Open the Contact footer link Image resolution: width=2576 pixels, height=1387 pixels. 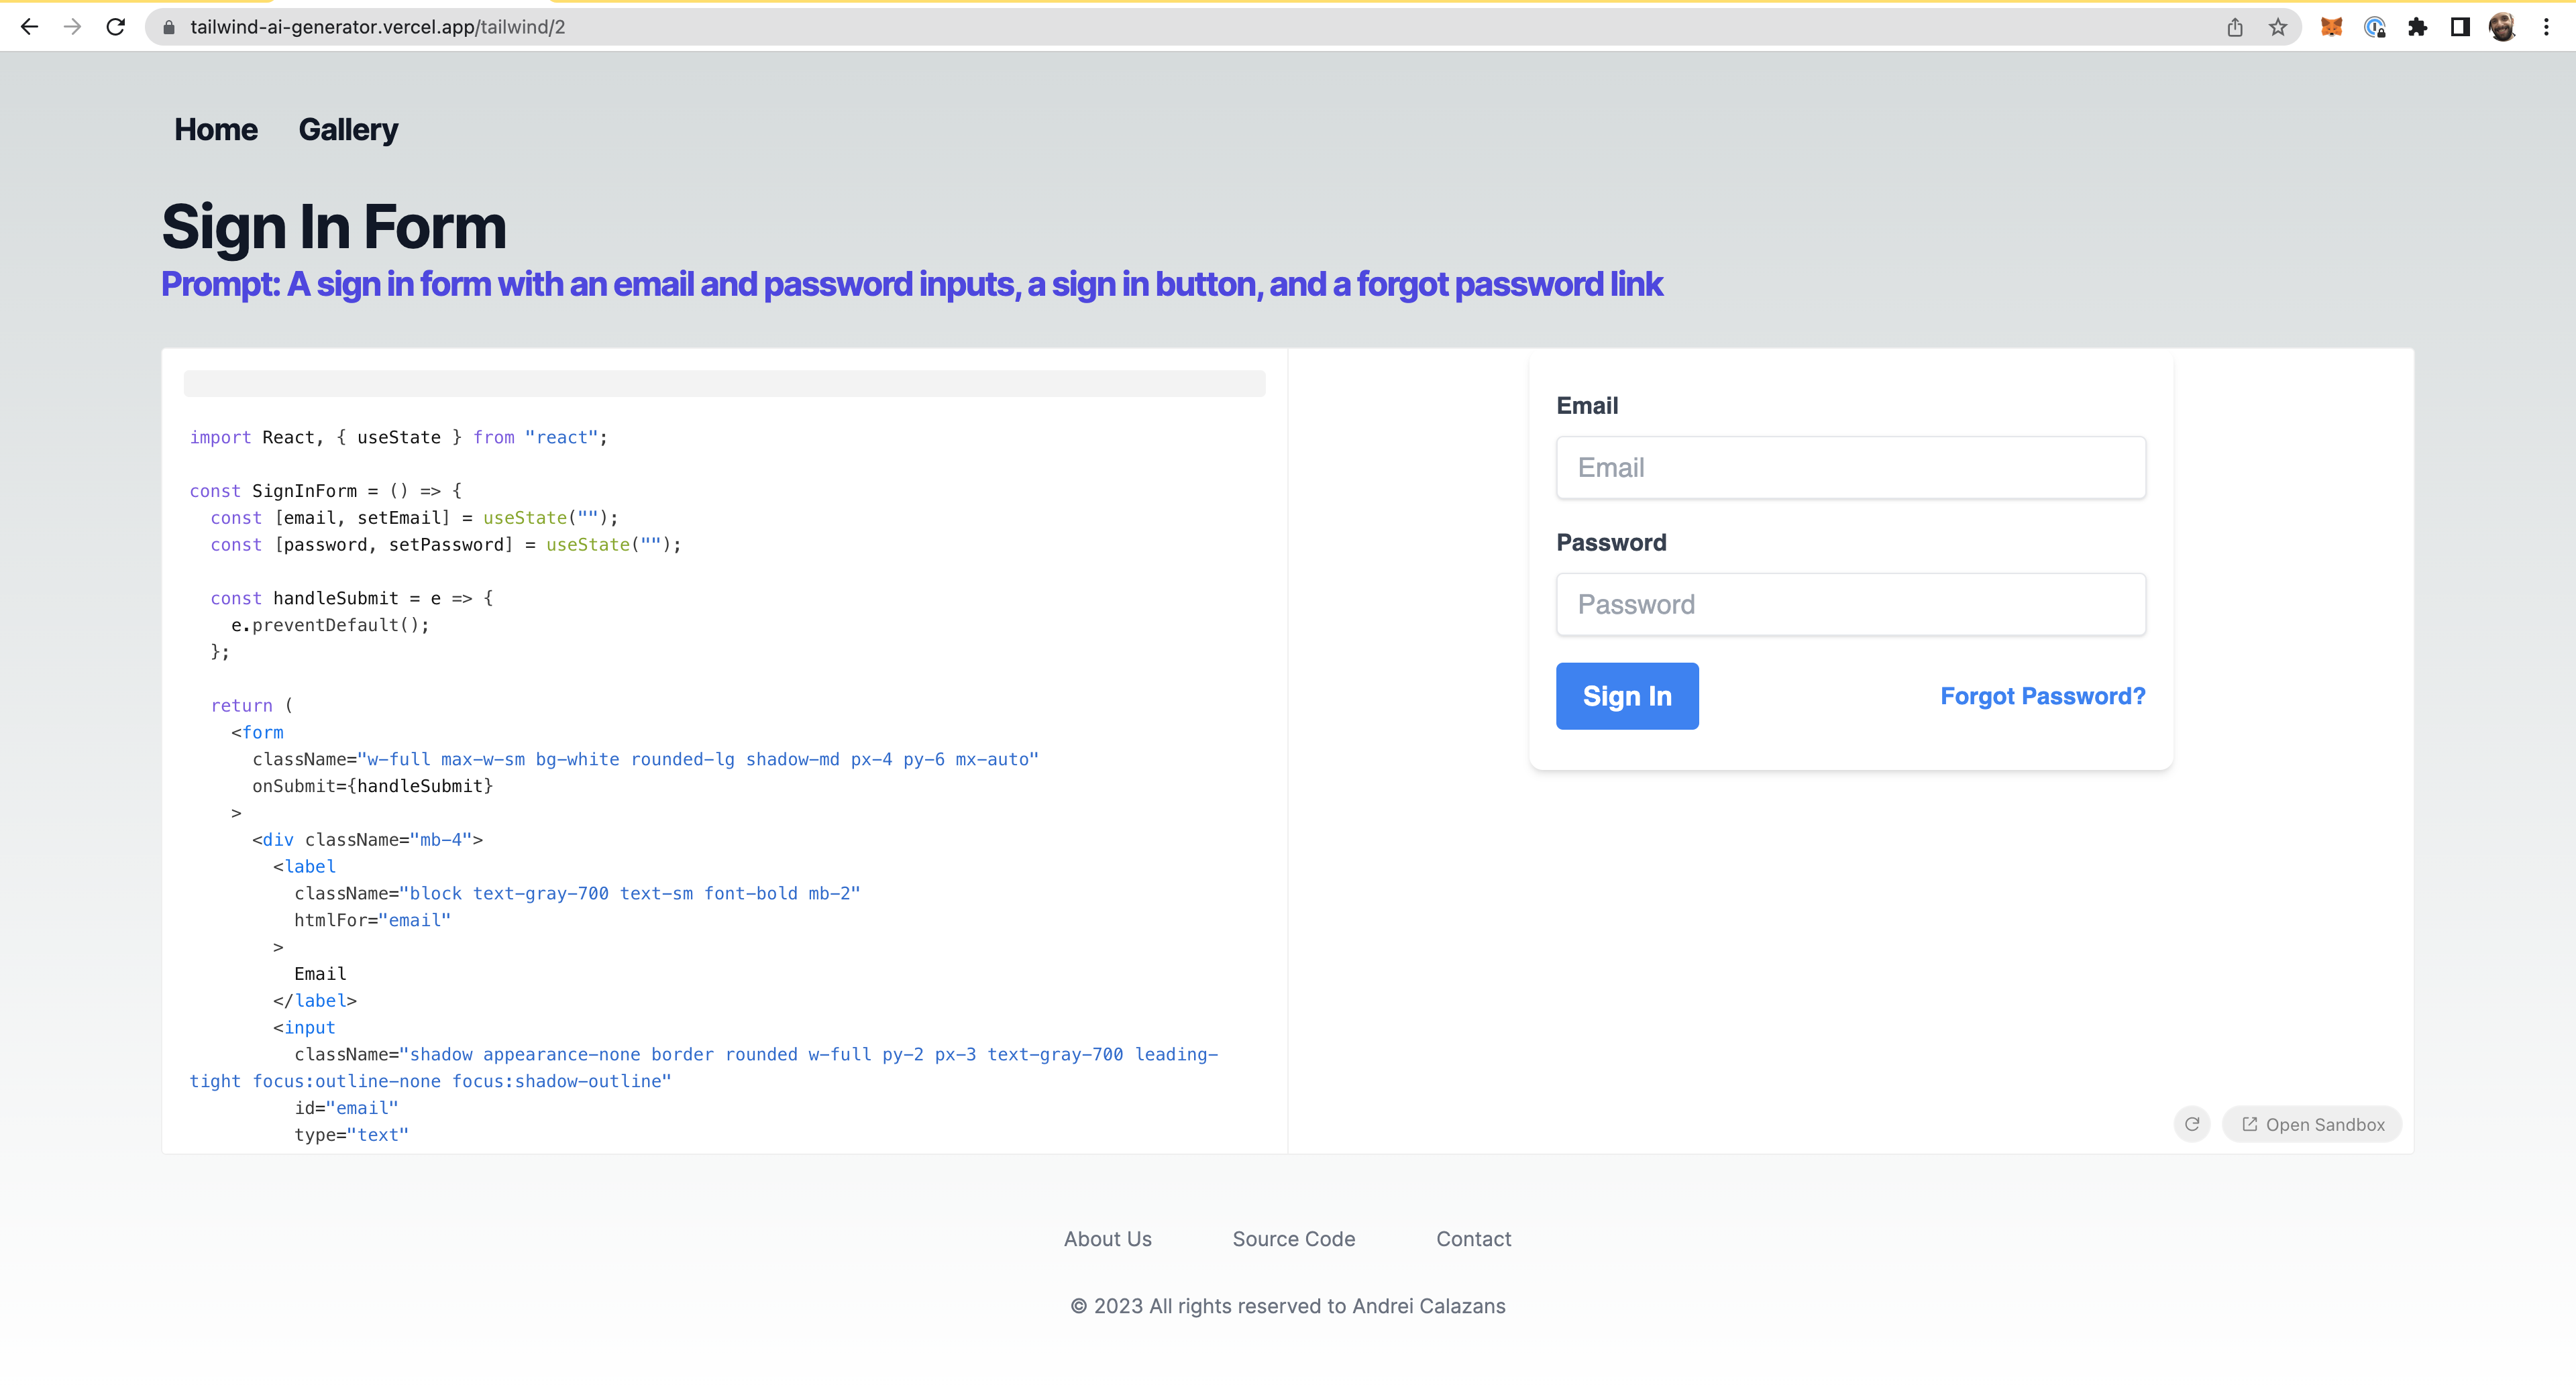1474,1239
